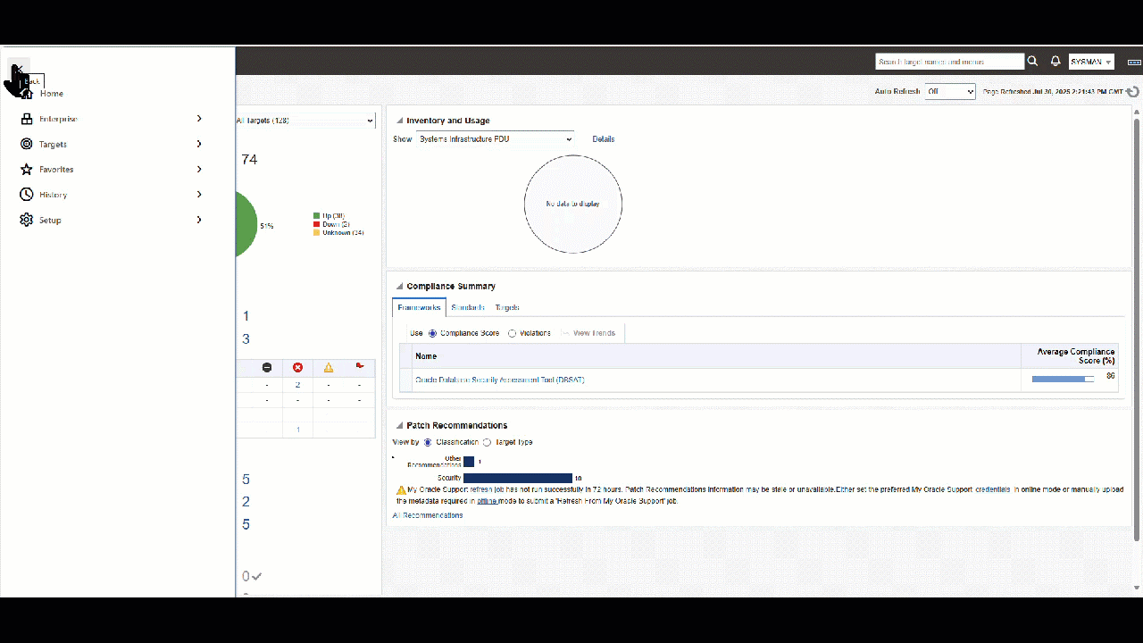Click the page vertical scrollbar

[x=1137, y=330]
